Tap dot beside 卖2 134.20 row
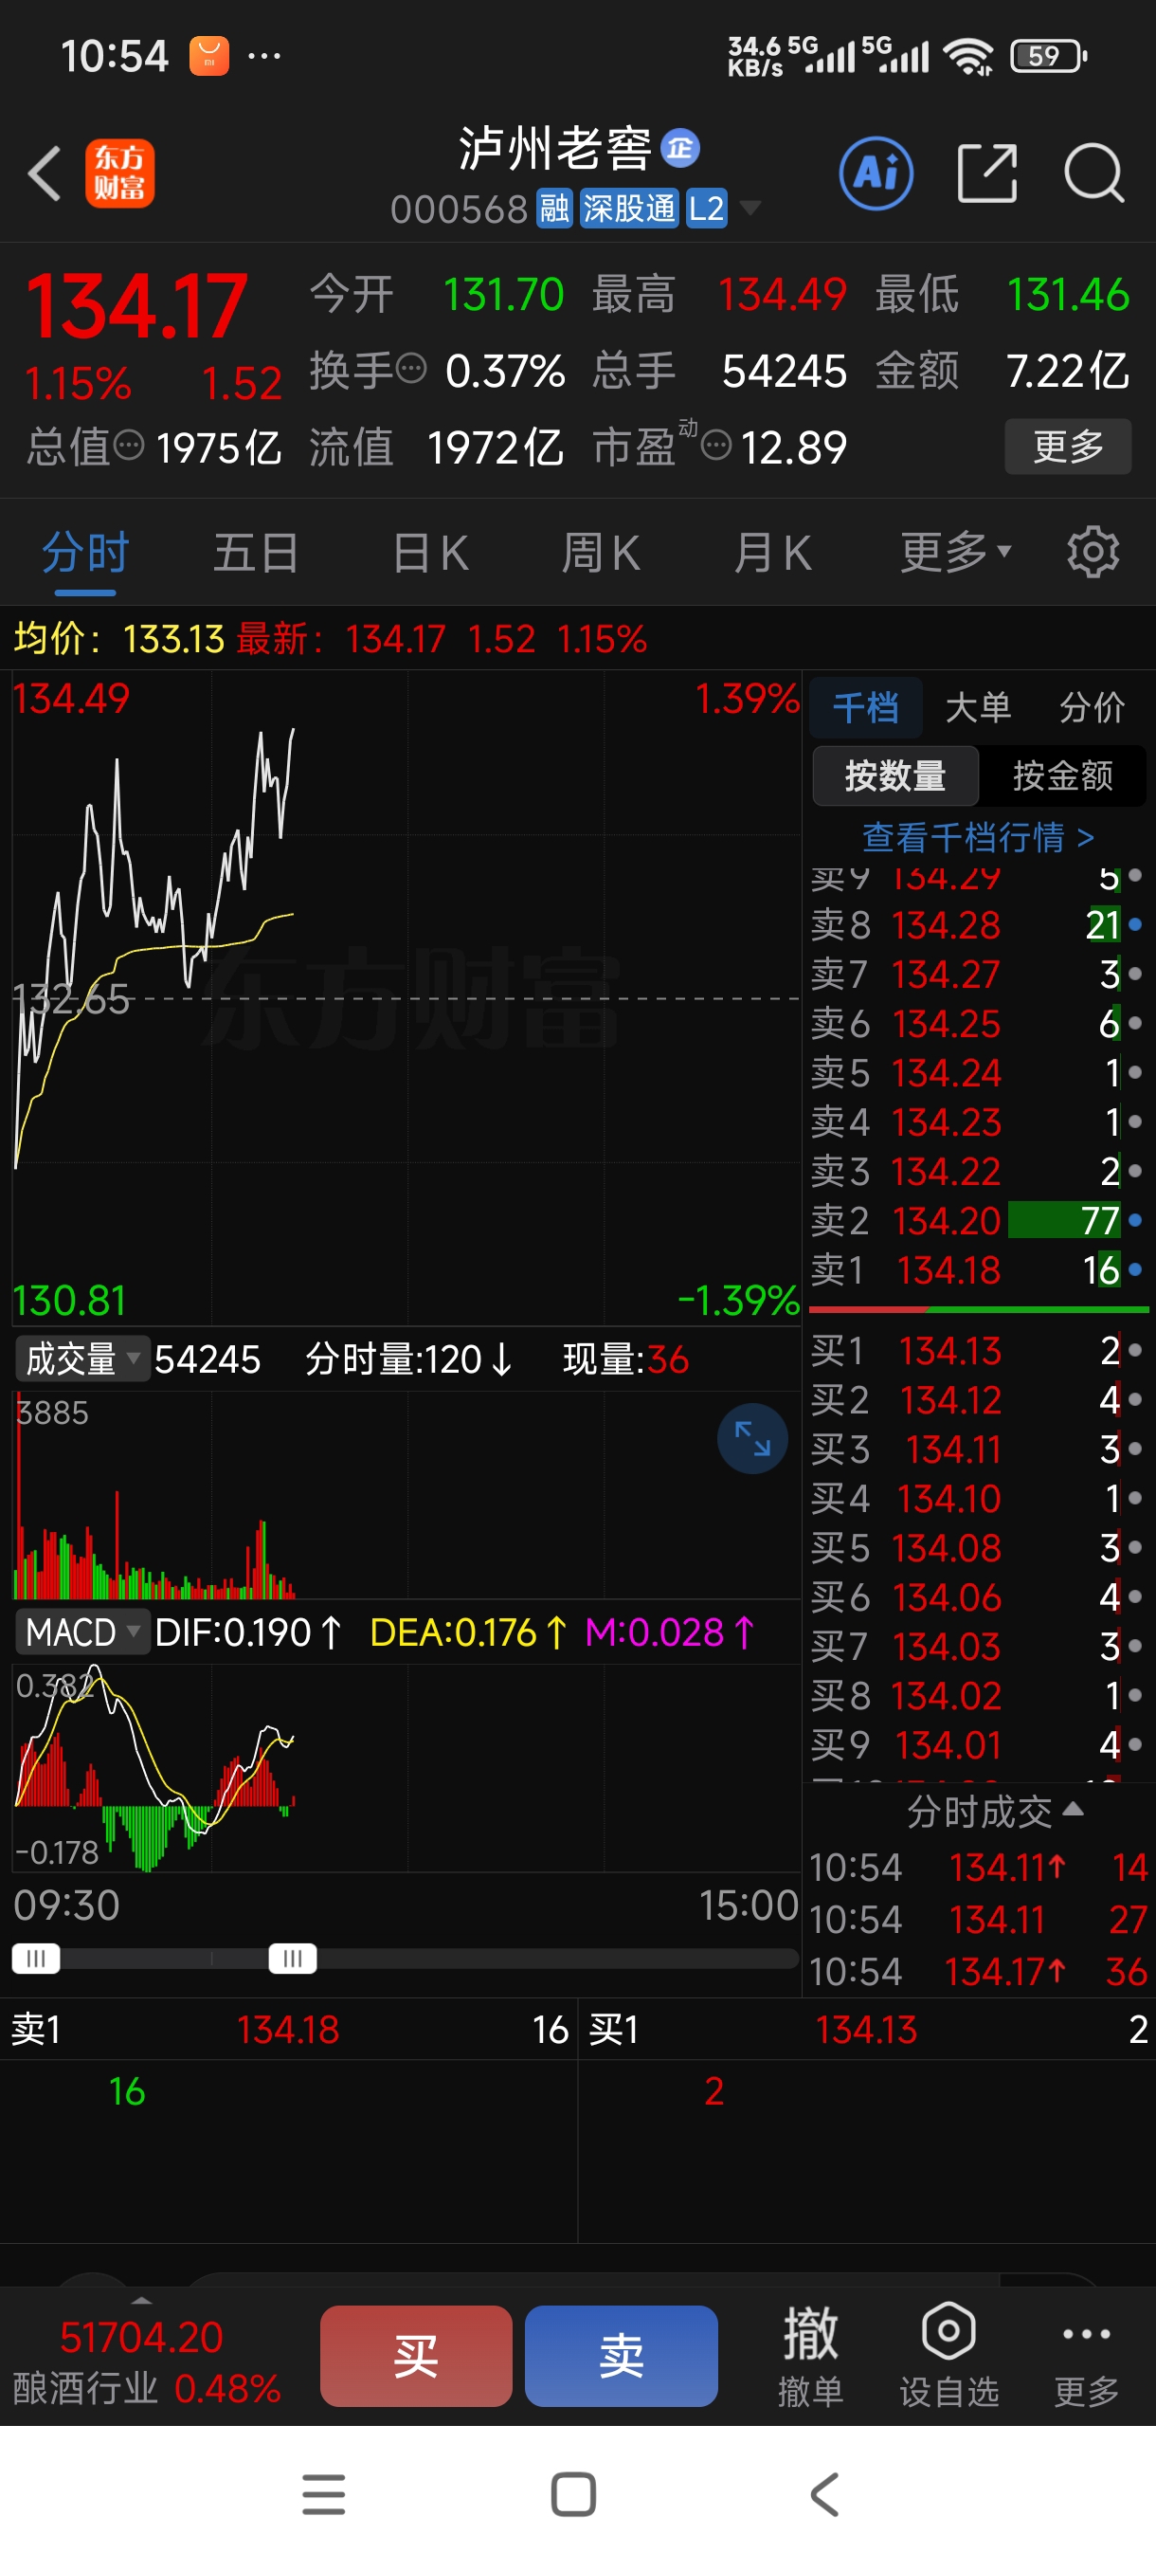 1135,1220
